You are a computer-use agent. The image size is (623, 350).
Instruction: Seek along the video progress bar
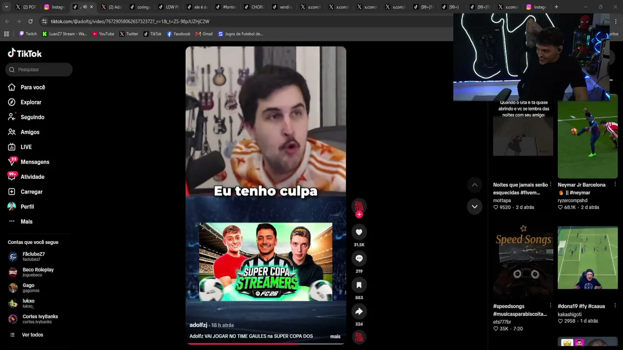coord(266,343)
